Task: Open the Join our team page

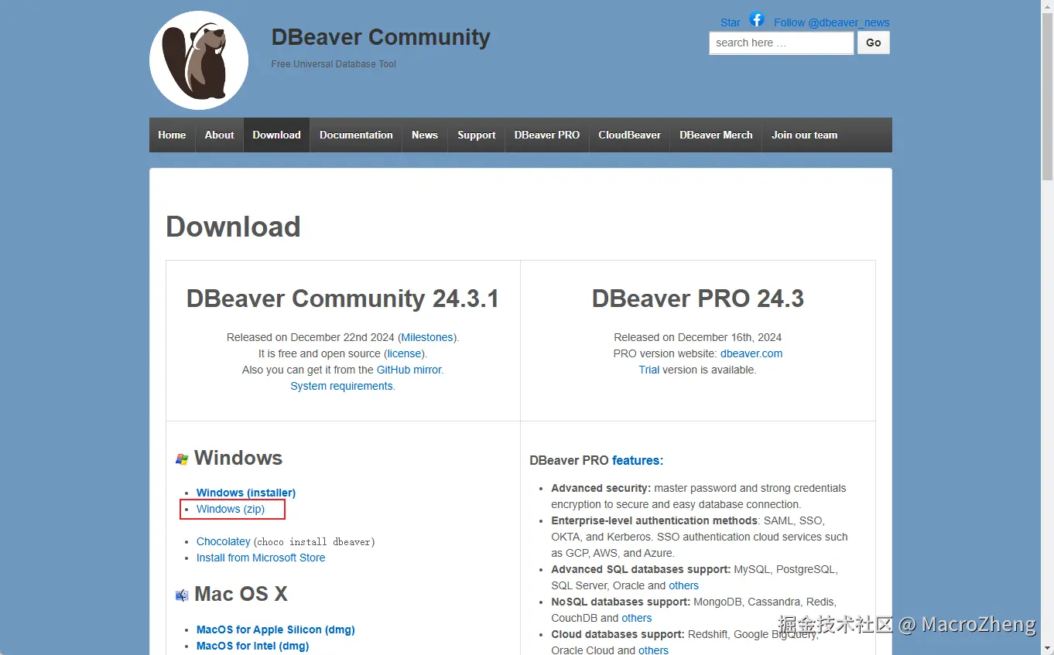Action: (804, 135)
